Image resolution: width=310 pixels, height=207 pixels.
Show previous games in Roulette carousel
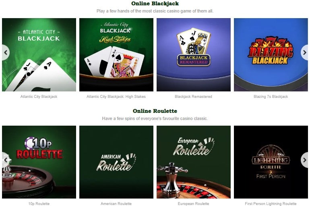click(6, 160)
